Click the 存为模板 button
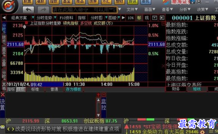 (73, 89)
